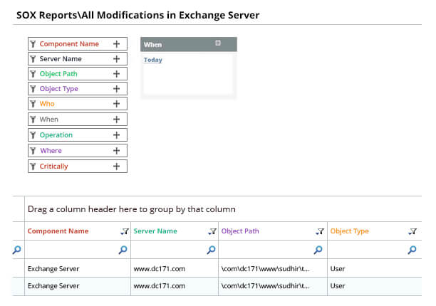Add a Component Name filter with plus
436x306 pixels.
[117, 44]
